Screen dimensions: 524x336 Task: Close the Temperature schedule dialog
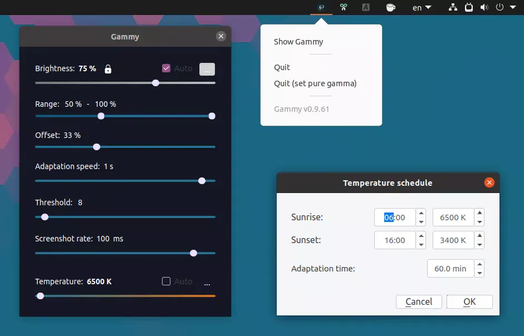tap(489, 182)
